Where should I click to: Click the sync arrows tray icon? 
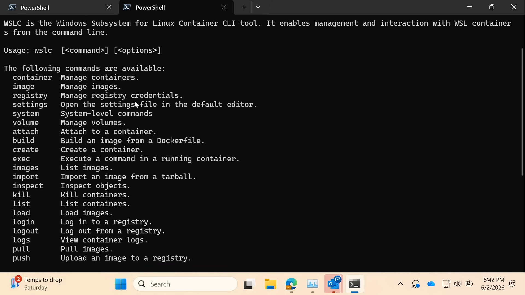416,284
